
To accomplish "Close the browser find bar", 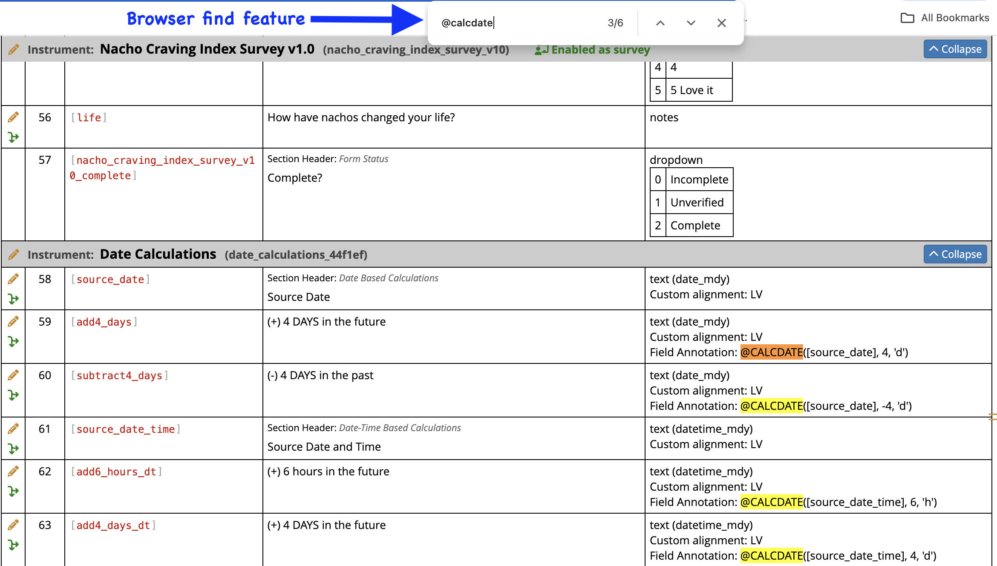I will (722, 23).
